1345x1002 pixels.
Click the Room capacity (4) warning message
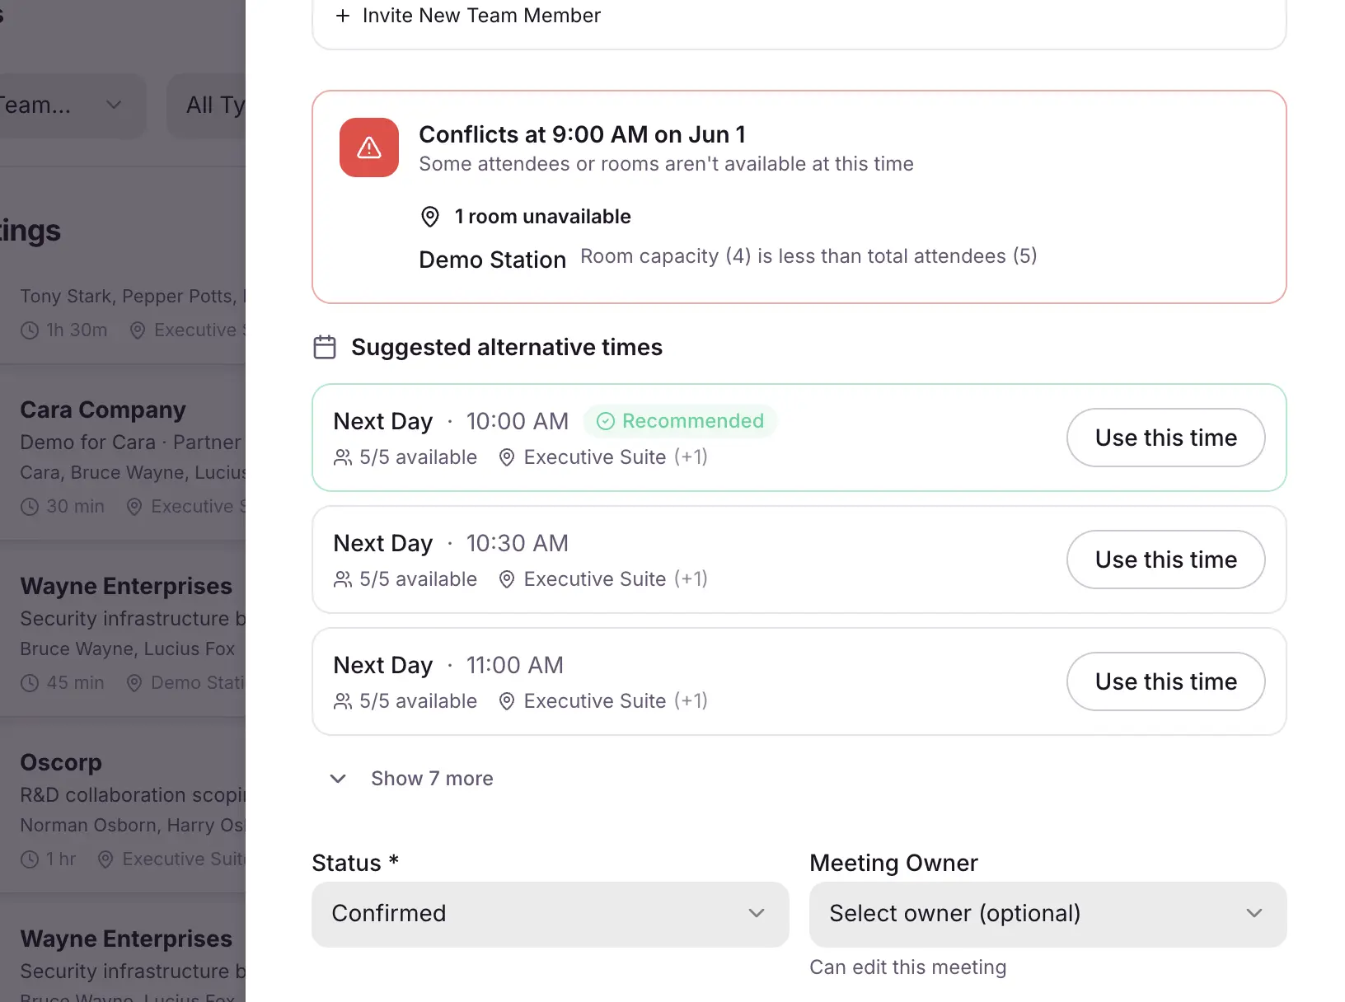click(808, 256)
